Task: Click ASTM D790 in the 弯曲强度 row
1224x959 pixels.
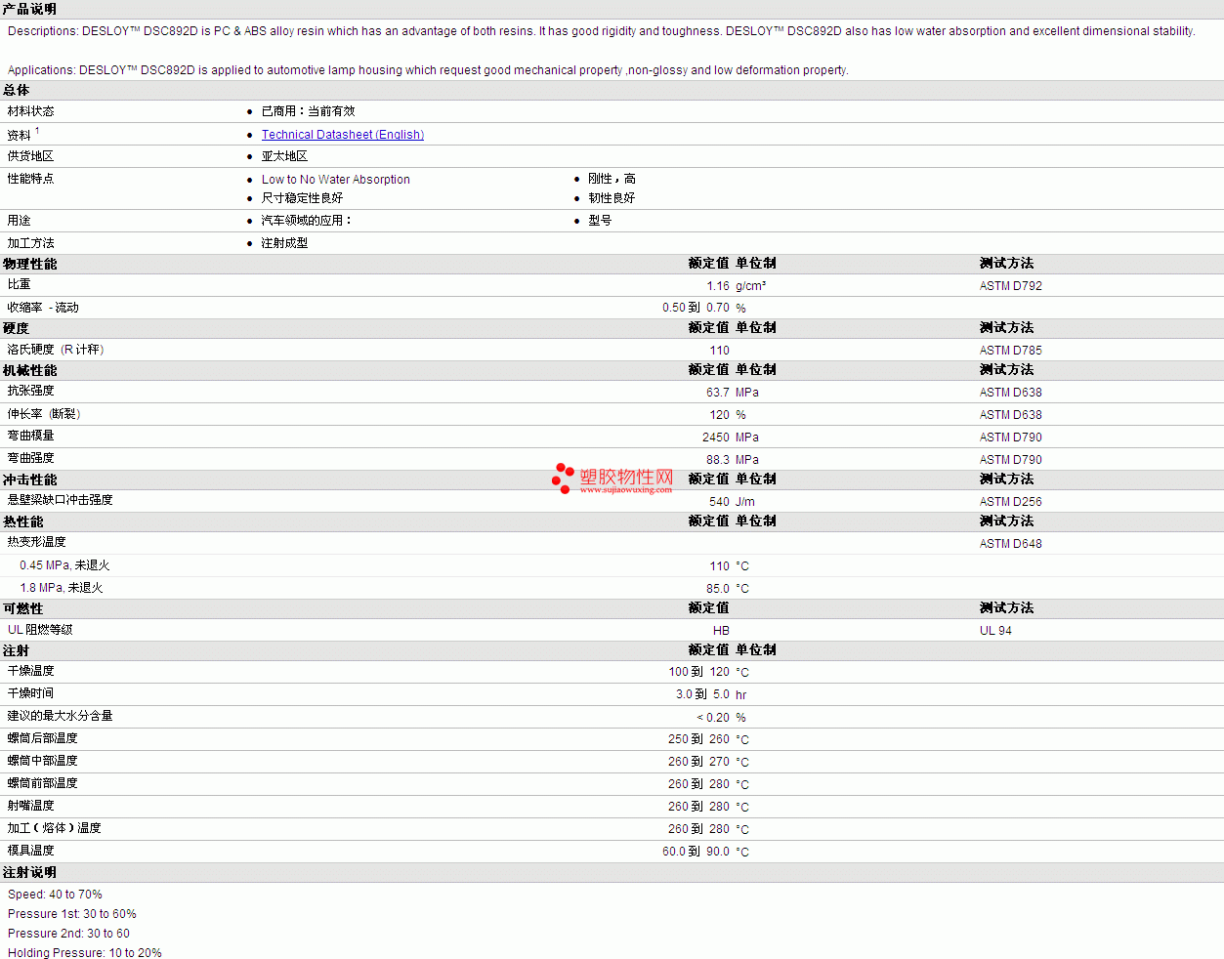Action: coord(1011,460)
